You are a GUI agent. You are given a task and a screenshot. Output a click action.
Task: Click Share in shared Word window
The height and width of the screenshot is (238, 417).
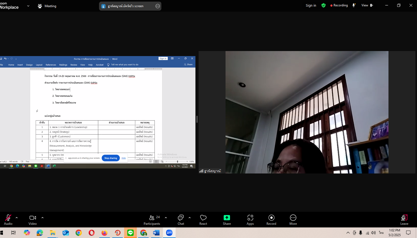[x=188, y=65]
